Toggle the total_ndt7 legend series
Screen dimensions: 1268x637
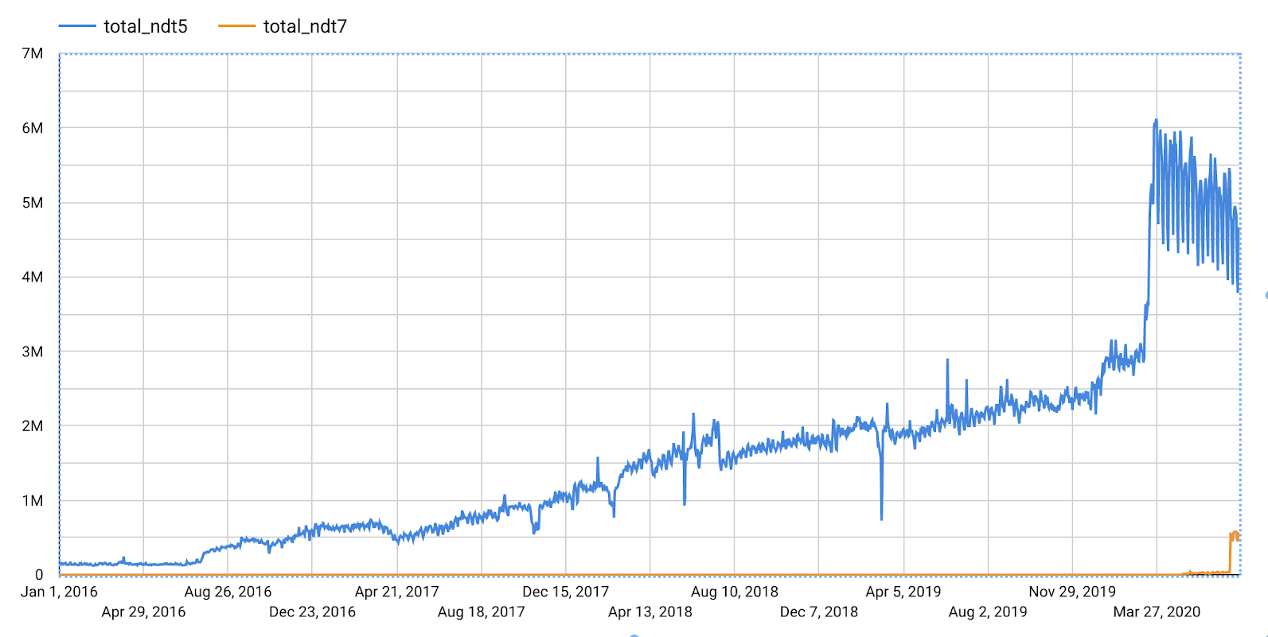tap(283, 26)
